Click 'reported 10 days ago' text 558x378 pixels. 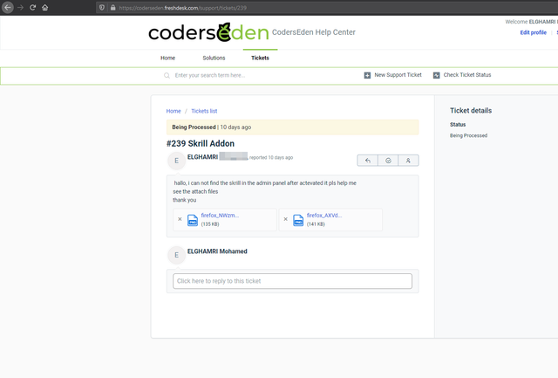pos(271,157)
